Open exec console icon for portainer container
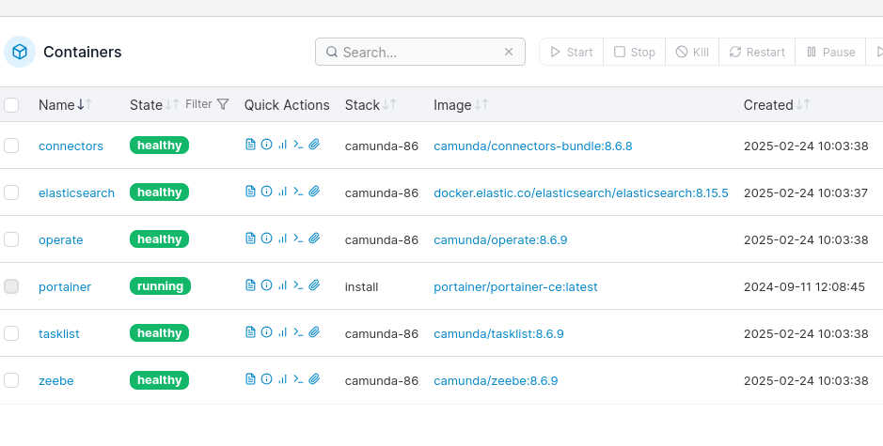This screenshot has height=446, width=883. pos(298,285)
